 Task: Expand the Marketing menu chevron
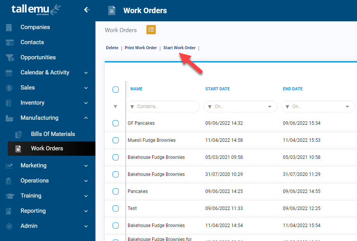[86, 166]
